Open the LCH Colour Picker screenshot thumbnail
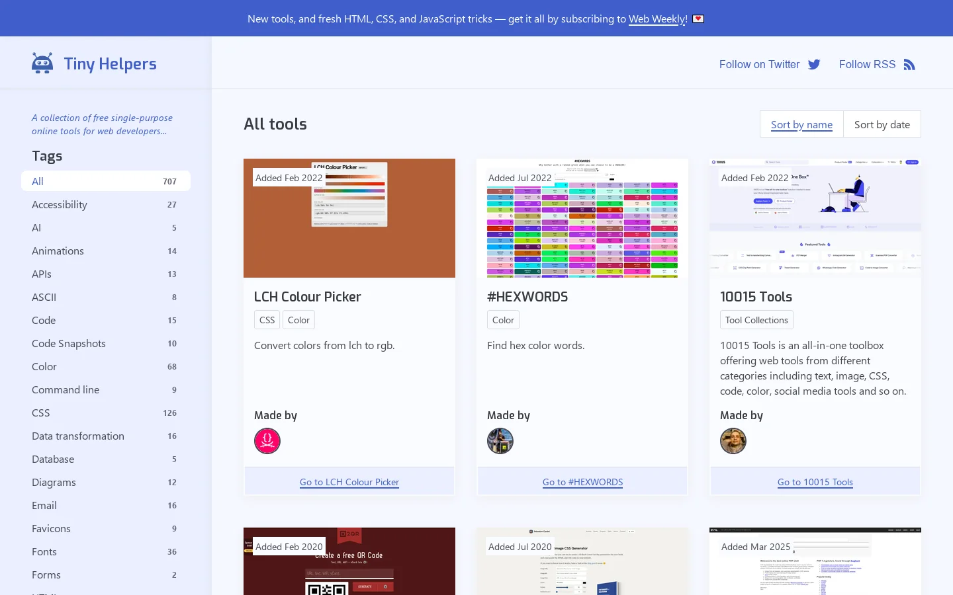The height and width of the screenshot is (595, 953). [349, 218]
